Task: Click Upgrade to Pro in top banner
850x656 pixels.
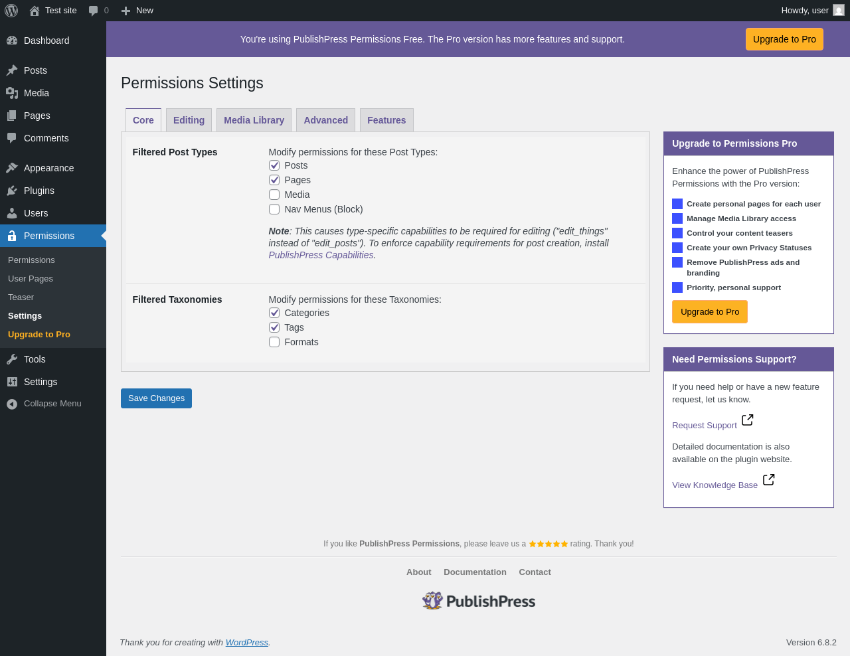Action: [784, 39]
